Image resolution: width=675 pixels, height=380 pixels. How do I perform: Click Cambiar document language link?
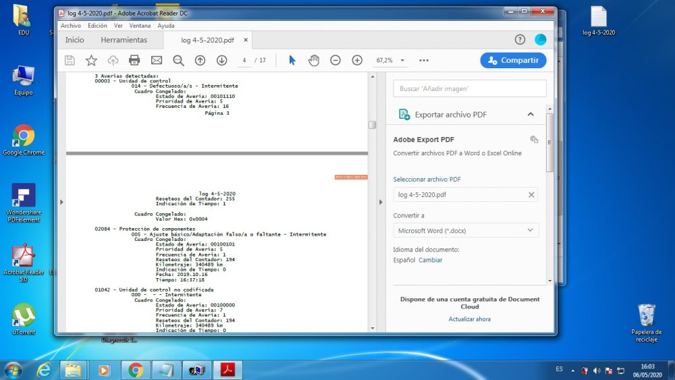pos(431,260)
